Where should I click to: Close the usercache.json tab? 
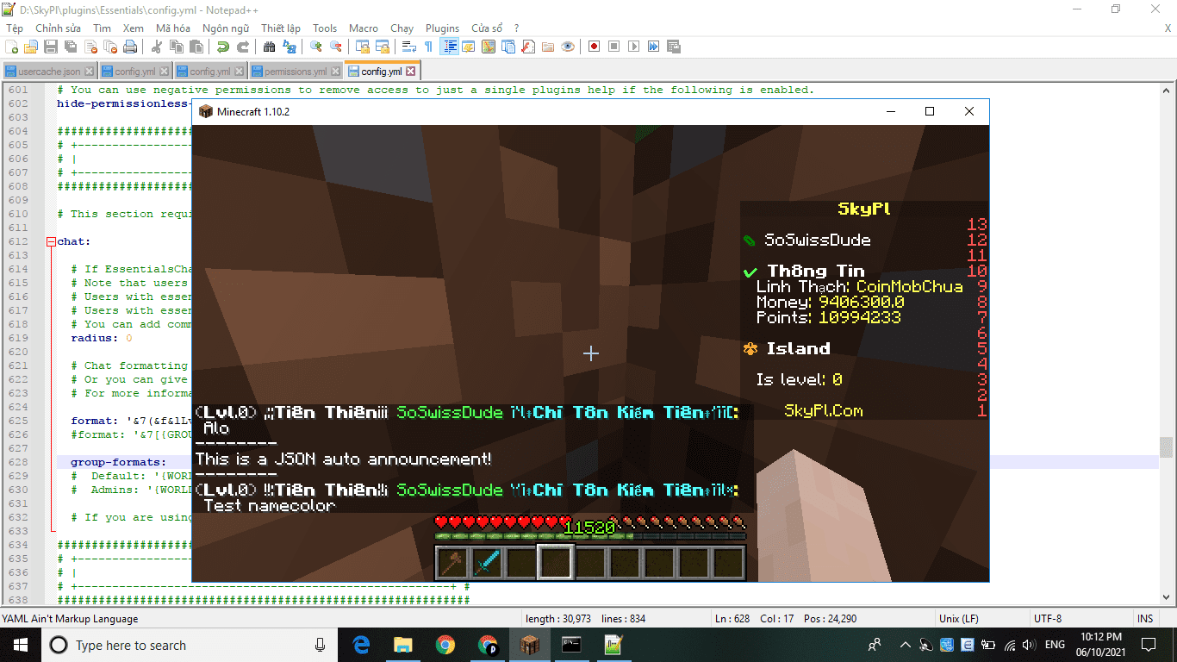pos(90,72)
